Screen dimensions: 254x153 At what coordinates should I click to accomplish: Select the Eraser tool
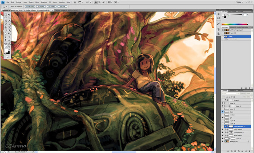(x=6, y=30)
